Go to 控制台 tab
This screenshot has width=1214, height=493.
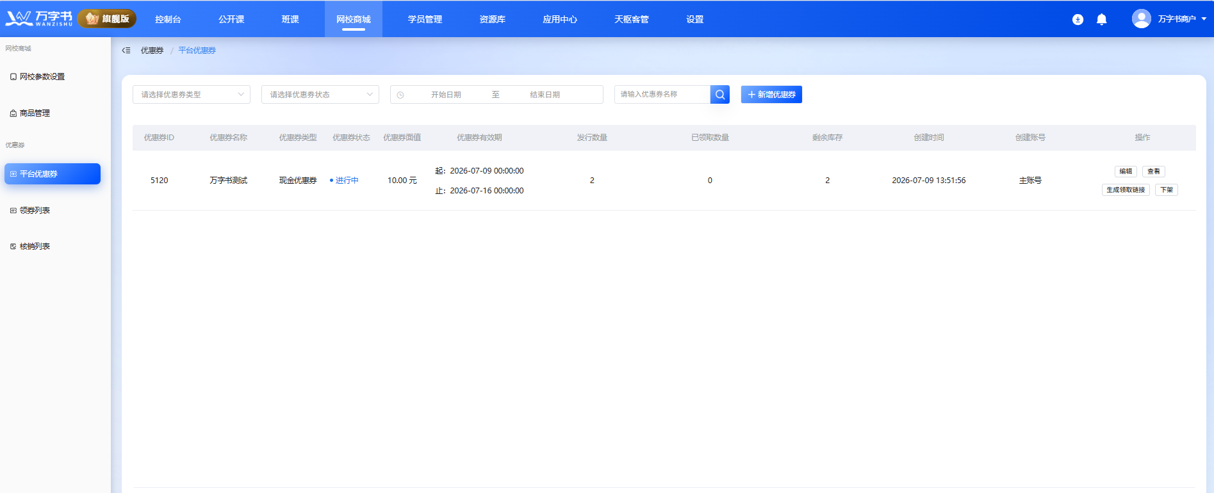pos(168,19)
